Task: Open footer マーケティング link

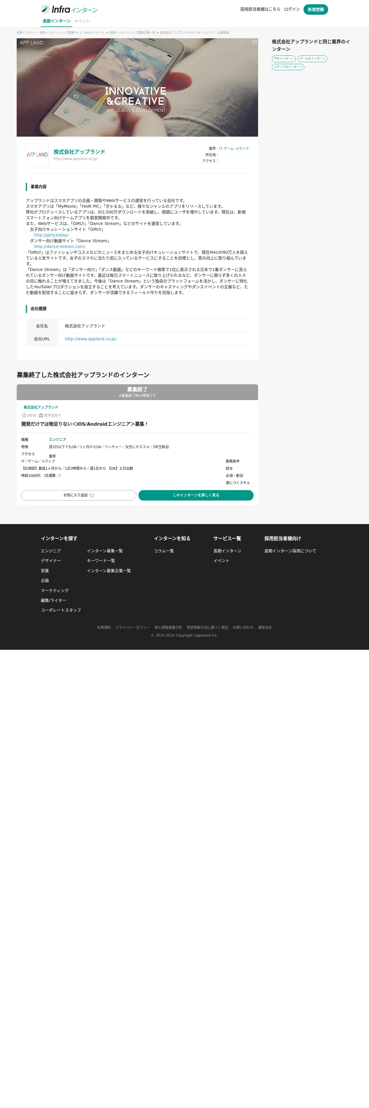Action: (55, 591)
